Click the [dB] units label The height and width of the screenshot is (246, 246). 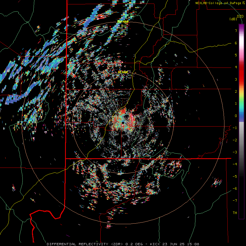[x=233, y=19]
